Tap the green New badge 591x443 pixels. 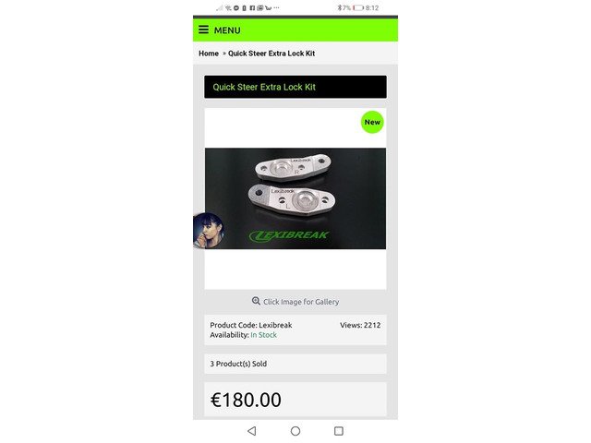point(372,122)
